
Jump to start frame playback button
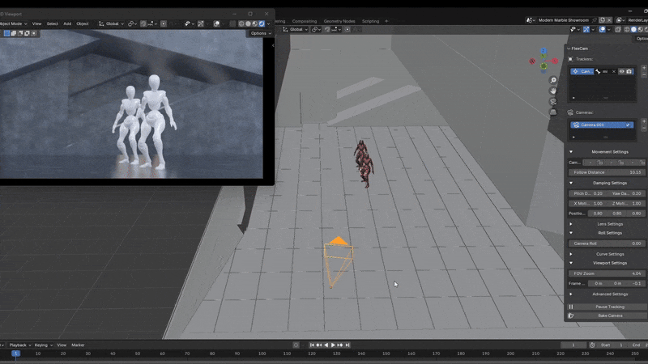tap(312, 345)
